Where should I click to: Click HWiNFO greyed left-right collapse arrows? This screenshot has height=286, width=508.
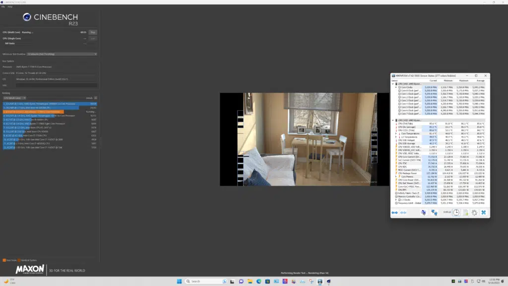click(403, 213)
